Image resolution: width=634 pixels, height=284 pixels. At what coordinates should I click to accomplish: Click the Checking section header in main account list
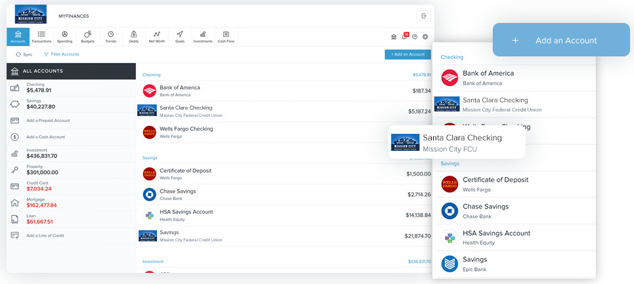click(151, 75)
